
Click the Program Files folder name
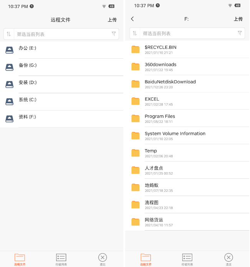click(160, 116)
